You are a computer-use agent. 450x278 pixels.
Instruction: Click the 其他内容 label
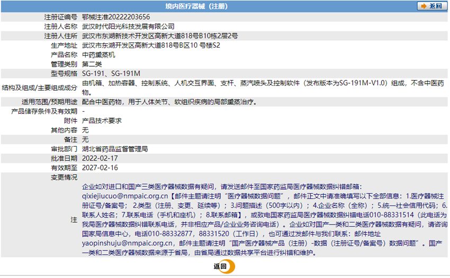tap(64, 130)
